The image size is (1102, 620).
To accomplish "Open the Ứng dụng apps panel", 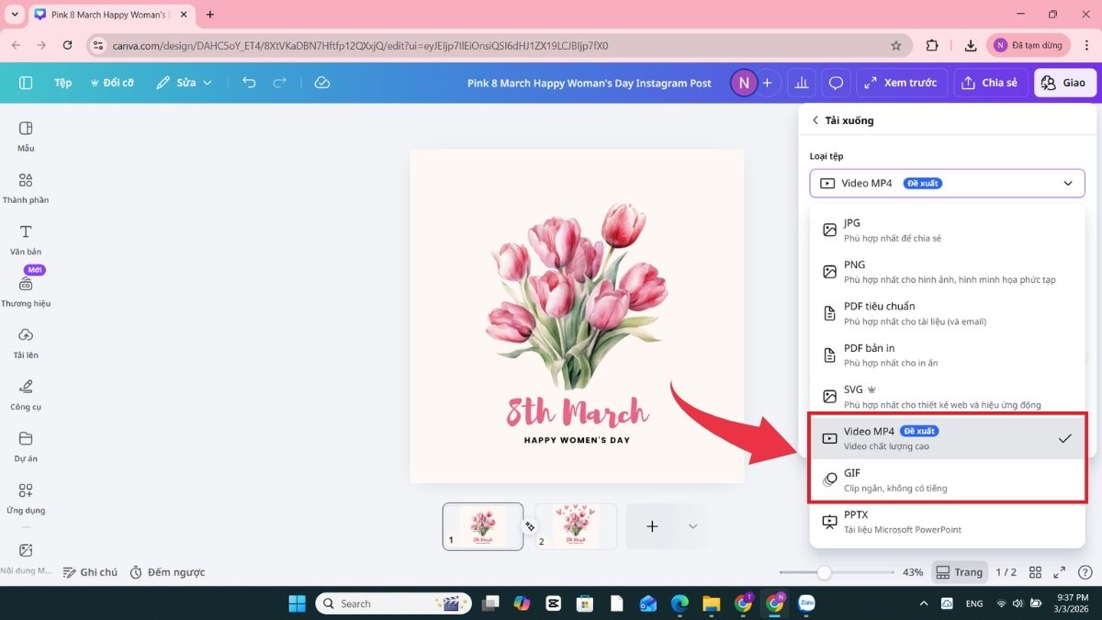I will tap(26, 498).
